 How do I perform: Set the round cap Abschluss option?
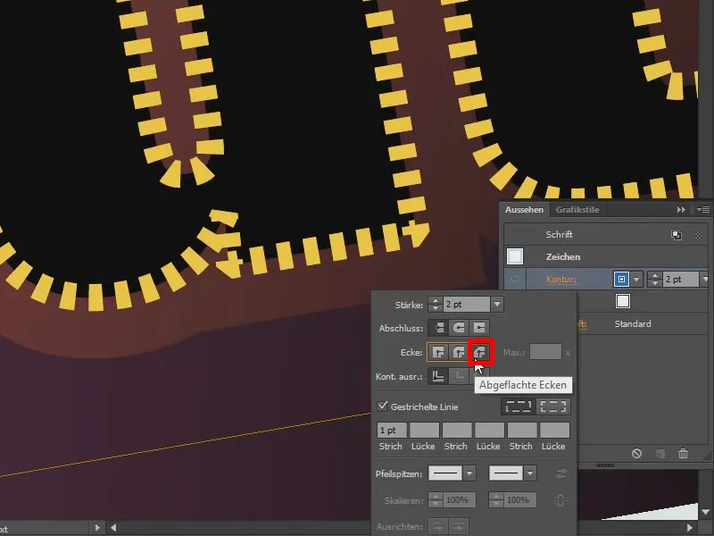tap(460, 328)
